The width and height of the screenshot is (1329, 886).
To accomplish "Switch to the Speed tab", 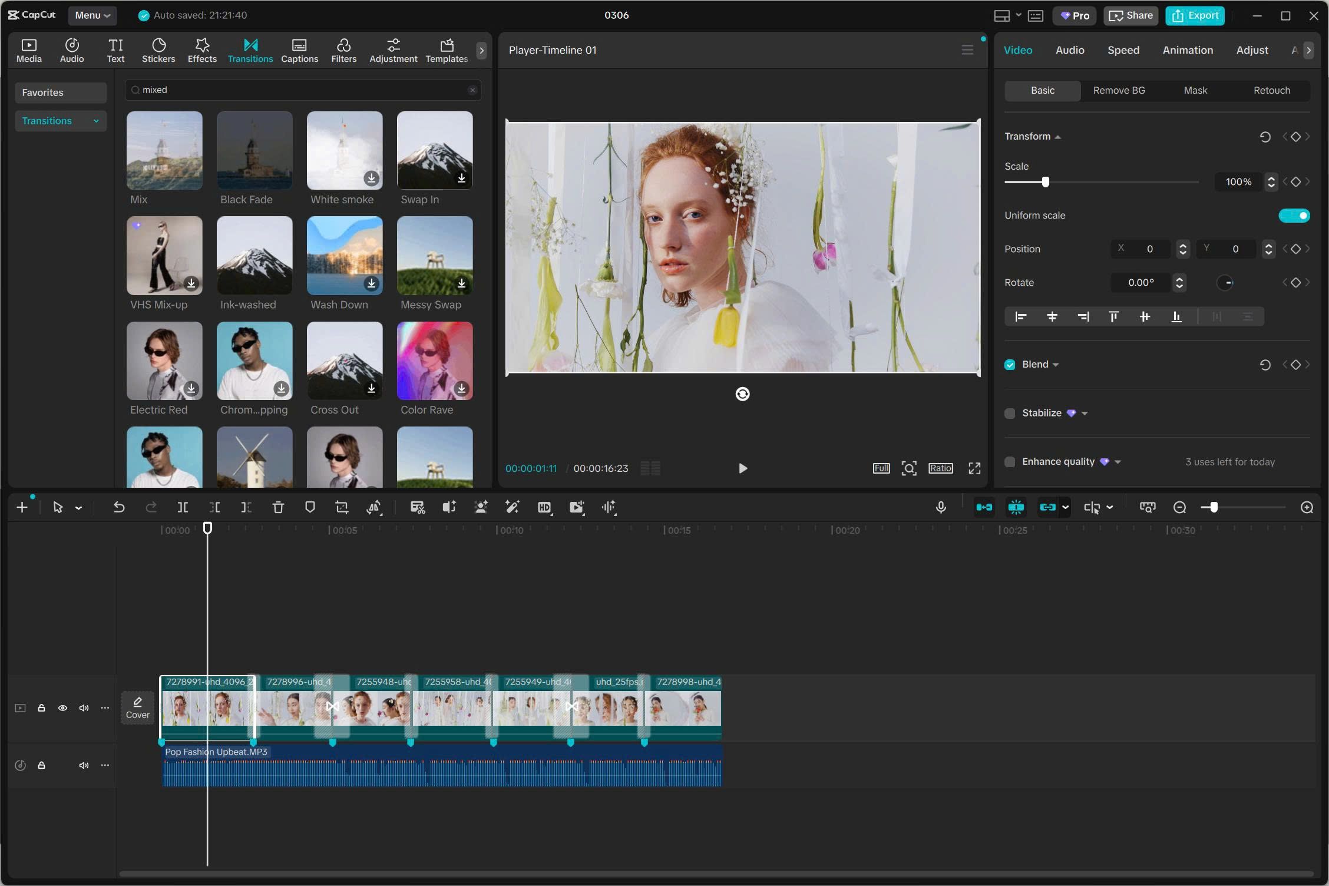I will click(x=1123, y=50).
